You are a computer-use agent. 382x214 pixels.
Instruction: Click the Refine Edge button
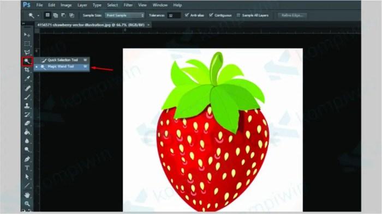(292, 15)
